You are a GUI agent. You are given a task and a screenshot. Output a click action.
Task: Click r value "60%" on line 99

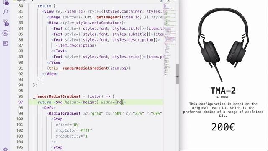pyautogui.click(x=157, y=114)
